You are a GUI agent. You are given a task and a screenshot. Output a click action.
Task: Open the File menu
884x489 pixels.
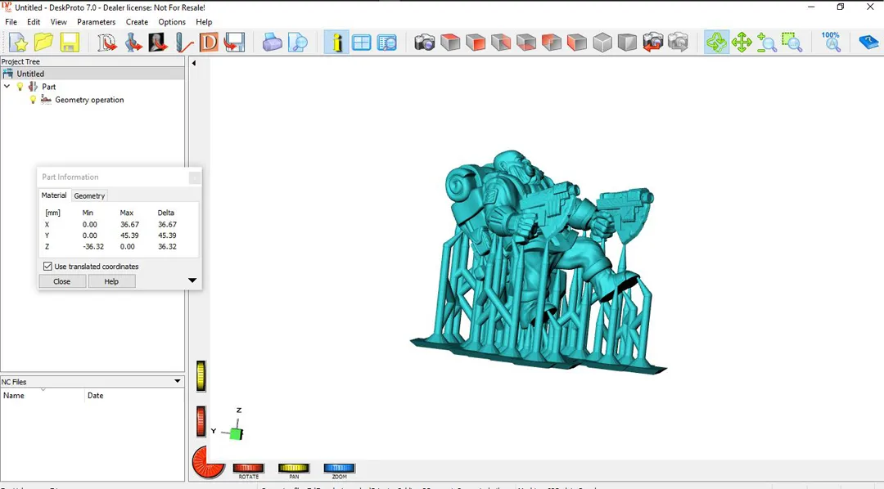click(11, 22)
